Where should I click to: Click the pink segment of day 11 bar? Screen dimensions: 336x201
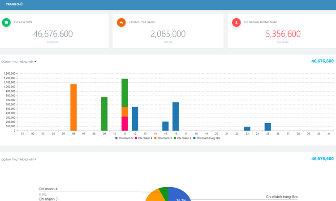(x=125, y=124)
